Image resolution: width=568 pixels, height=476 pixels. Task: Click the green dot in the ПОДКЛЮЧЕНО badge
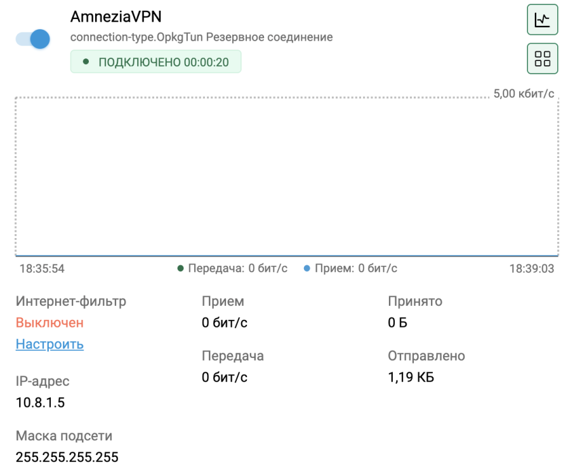tap(86, 62)
